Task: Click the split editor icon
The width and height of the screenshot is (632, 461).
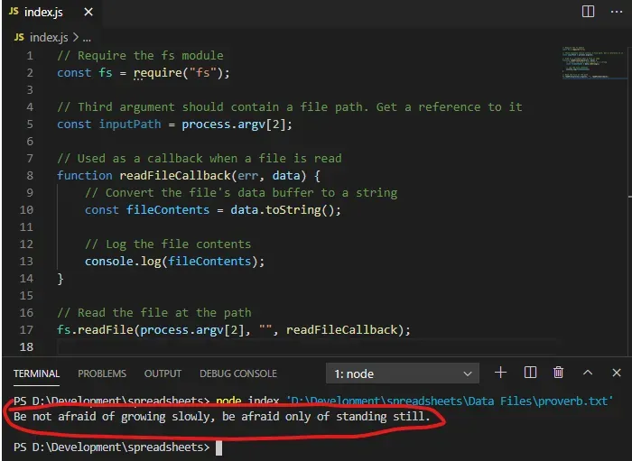Action: [588, 12]
